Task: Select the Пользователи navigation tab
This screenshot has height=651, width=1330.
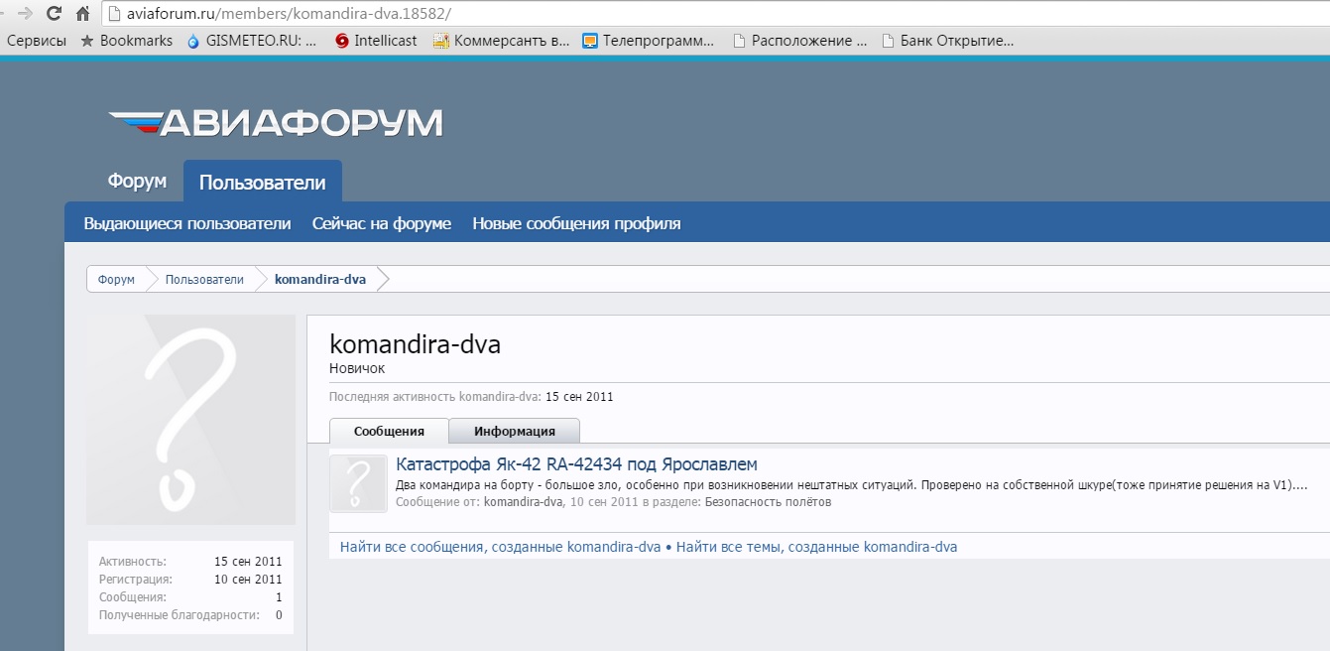Action: click(263, 183)
